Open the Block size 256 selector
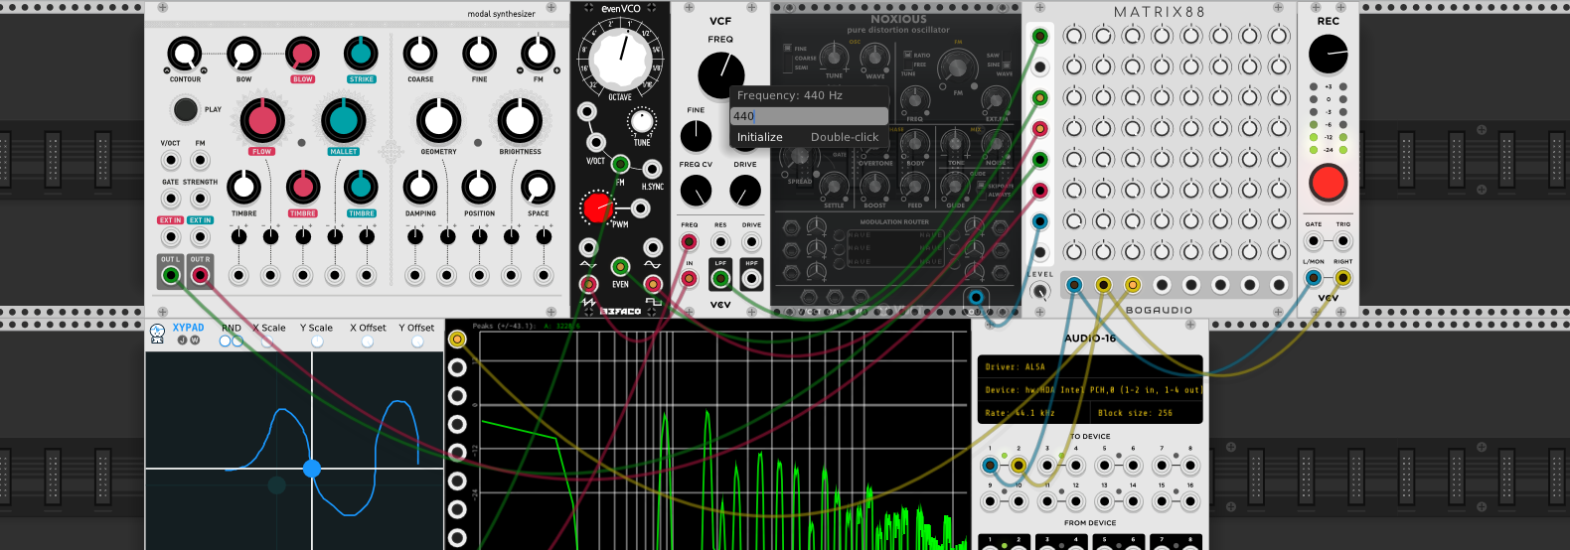This screenshot has height=550, width=1570. coord(1147,413)
